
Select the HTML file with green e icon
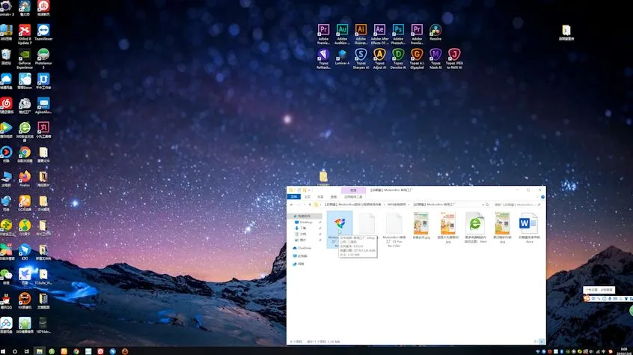click(x=475, y=228)
